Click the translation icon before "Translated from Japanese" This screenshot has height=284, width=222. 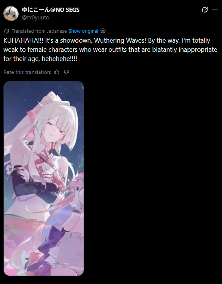(6, 31)
